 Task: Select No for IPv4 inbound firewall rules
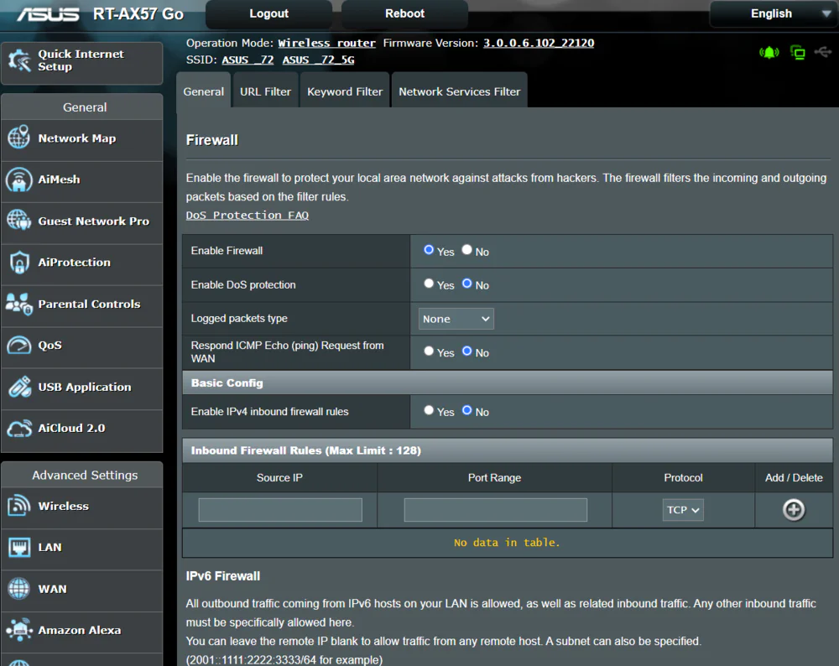[x=467, y=410]
